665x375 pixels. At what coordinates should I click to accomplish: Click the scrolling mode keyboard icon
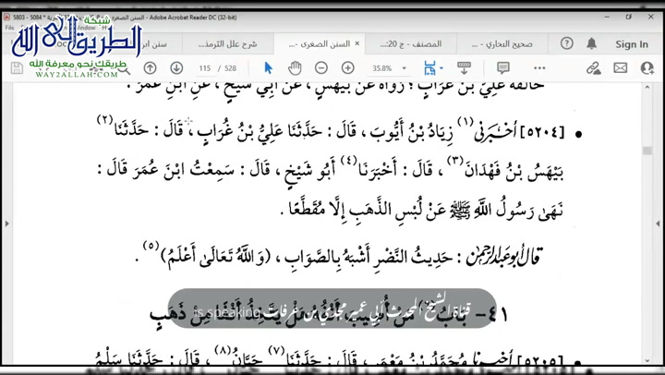tap(464, 67)
